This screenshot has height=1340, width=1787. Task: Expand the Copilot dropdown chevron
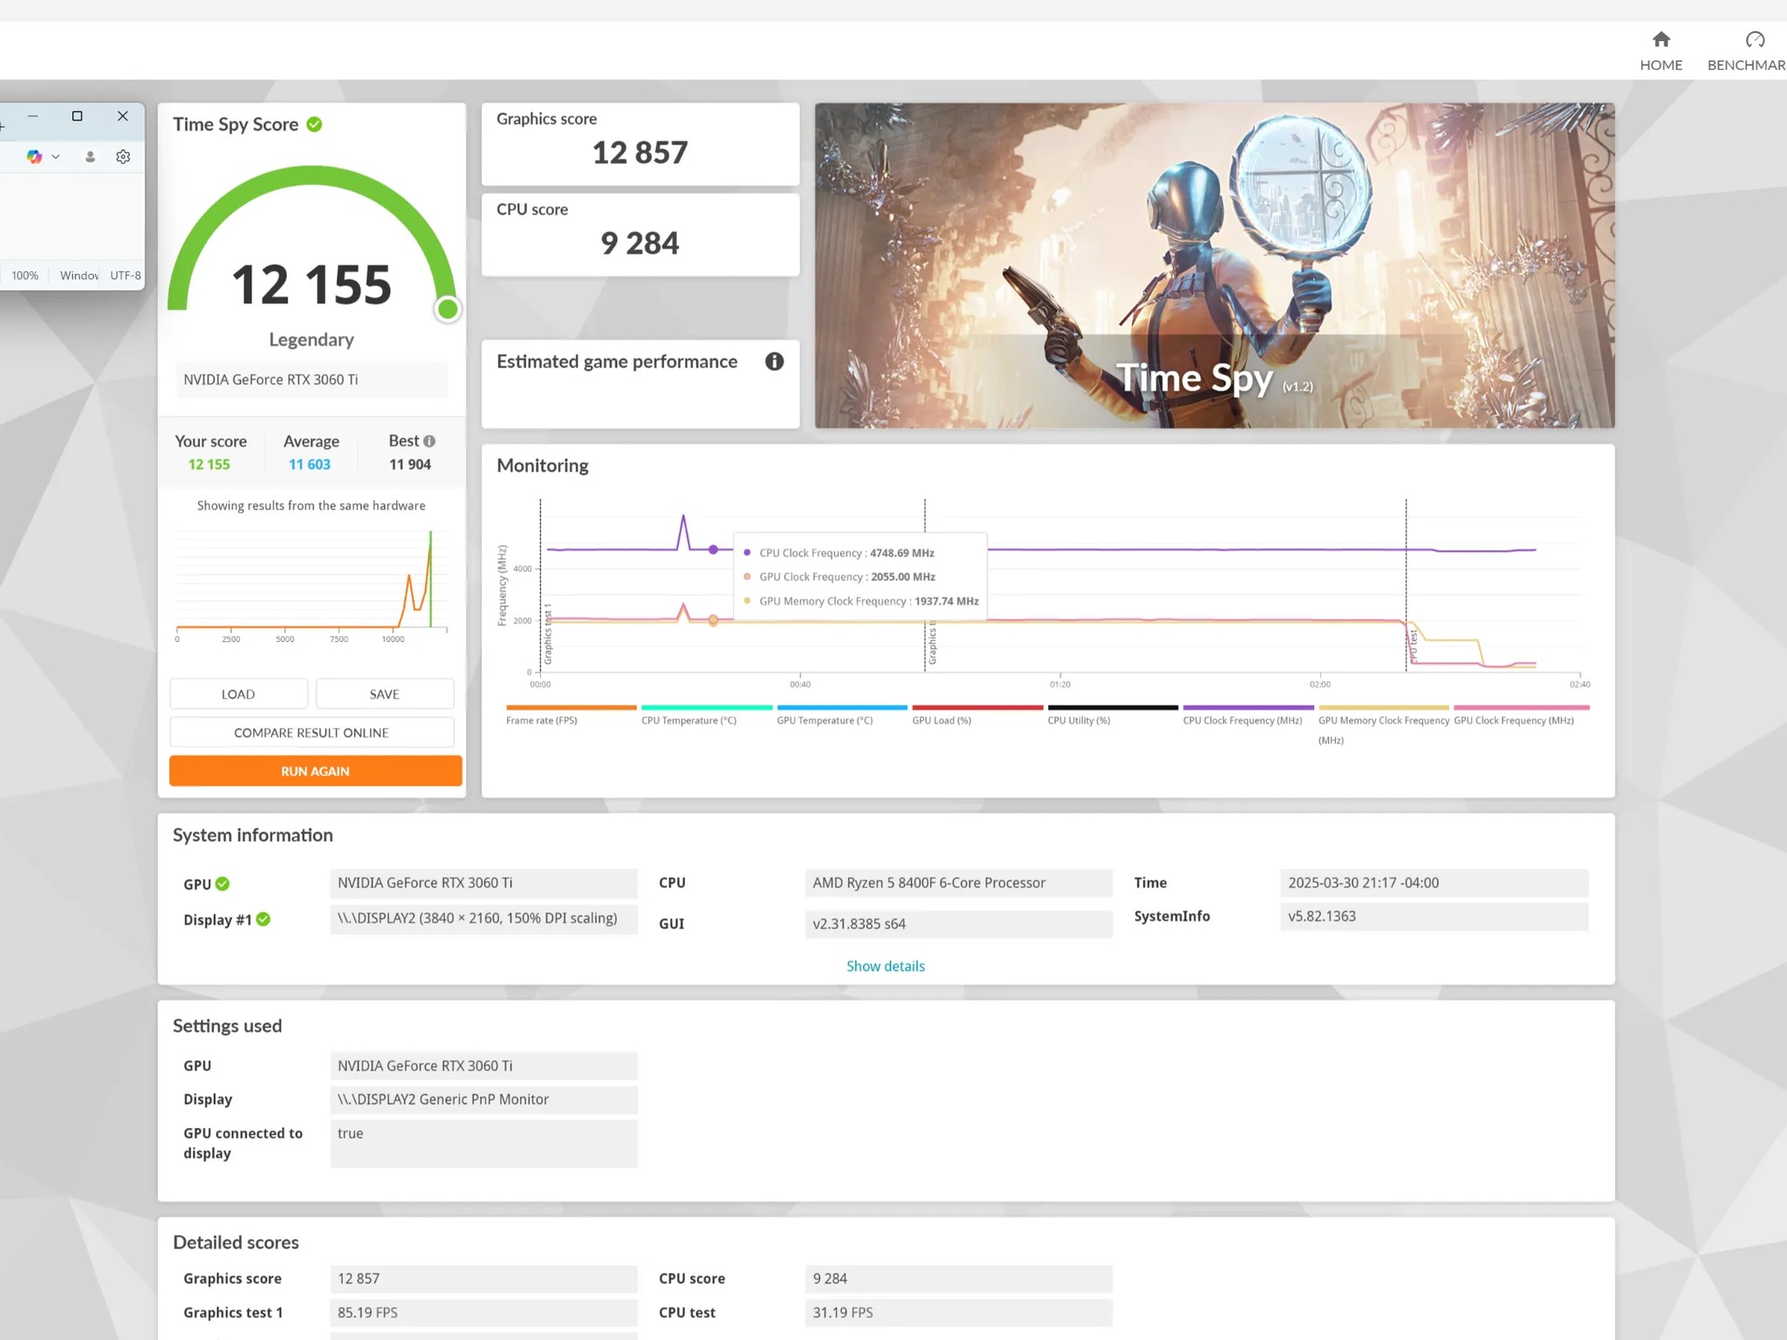pos(56,157)
